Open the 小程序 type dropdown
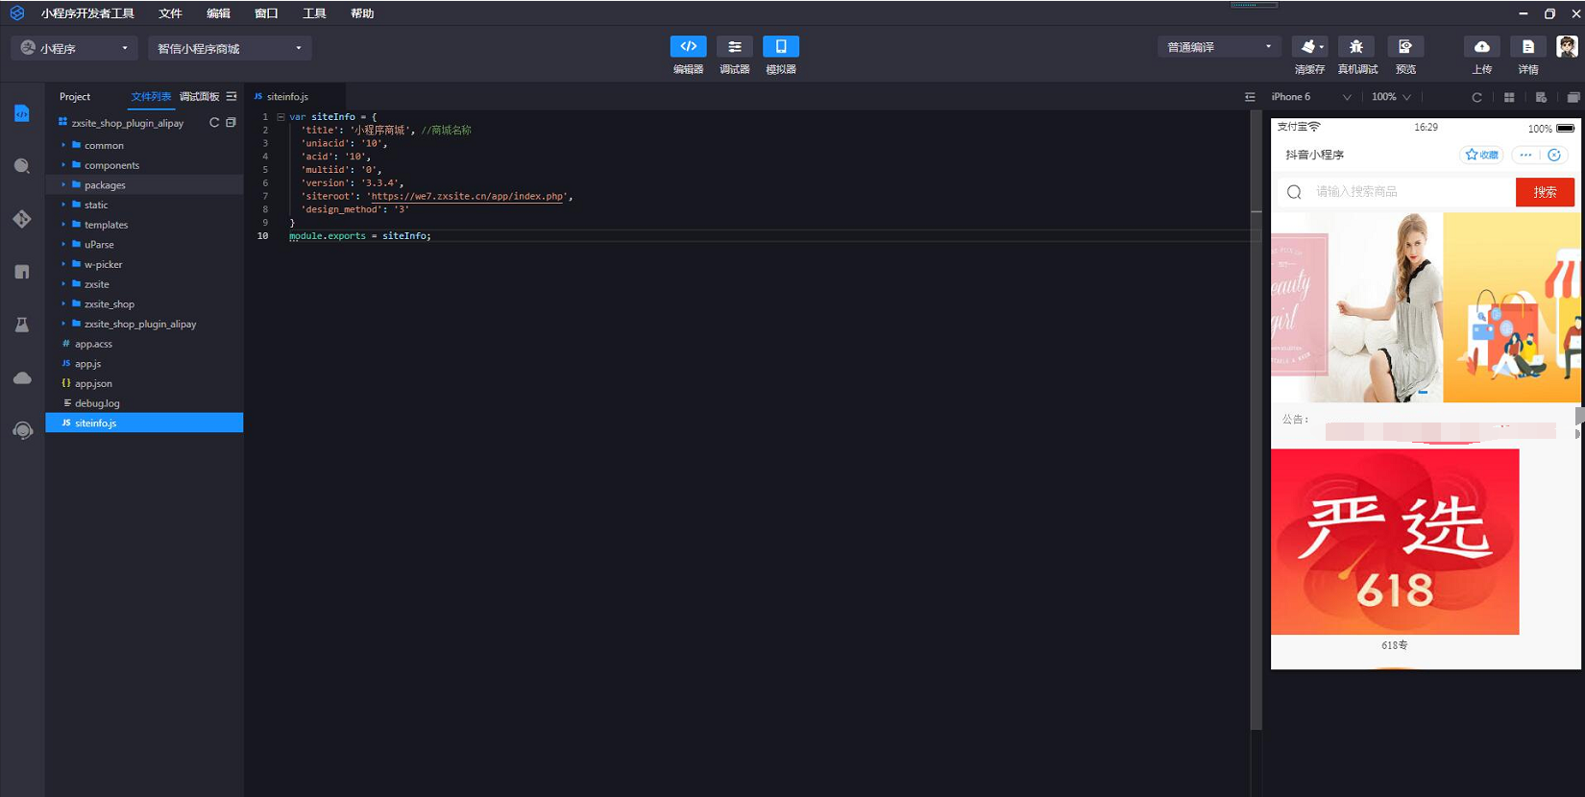Viewport: 1585px width, 797px height. [74, 48]
